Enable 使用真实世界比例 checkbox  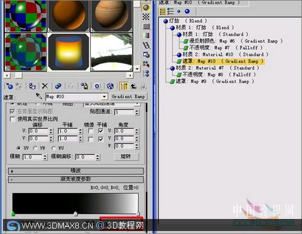(13, 119)
